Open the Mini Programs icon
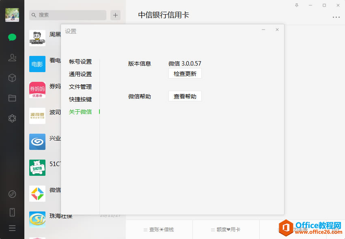Screen dimensions: 345x239 12,194
